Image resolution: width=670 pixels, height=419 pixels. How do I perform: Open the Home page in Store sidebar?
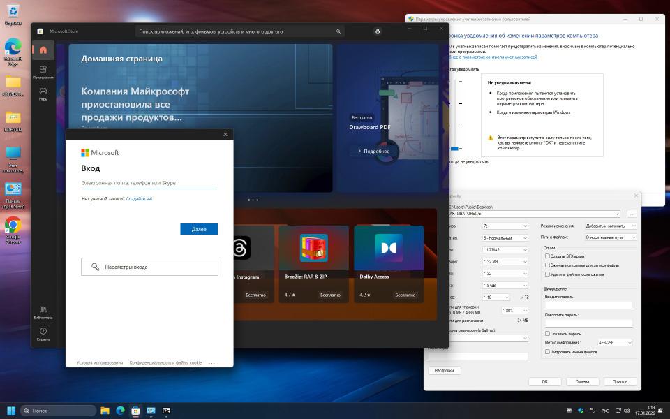point(43,50)
